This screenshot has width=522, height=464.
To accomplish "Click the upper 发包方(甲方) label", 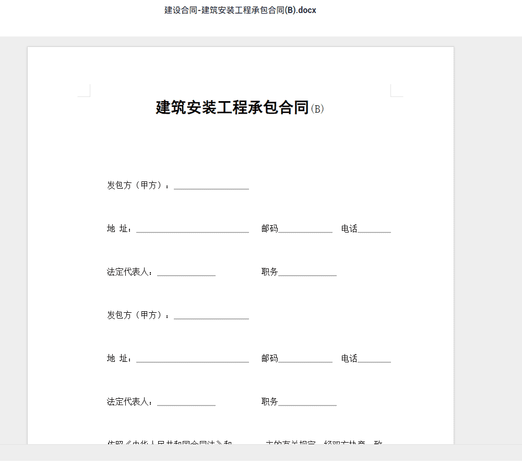I will pos(138,185).
